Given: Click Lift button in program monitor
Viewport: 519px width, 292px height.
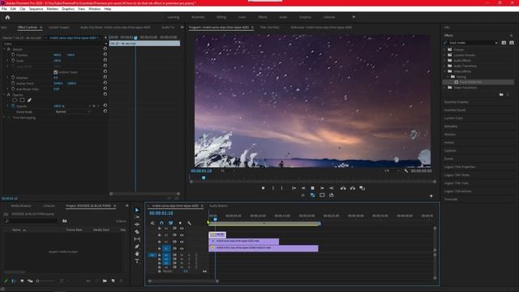Looking at the screenshot, I should click(343, 188).
